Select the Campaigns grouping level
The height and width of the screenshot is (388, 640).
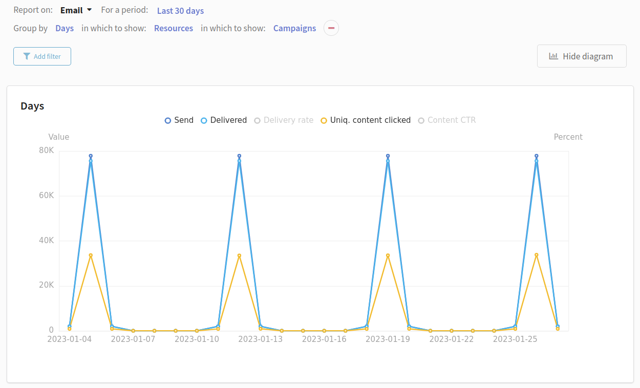click(294, 28)
